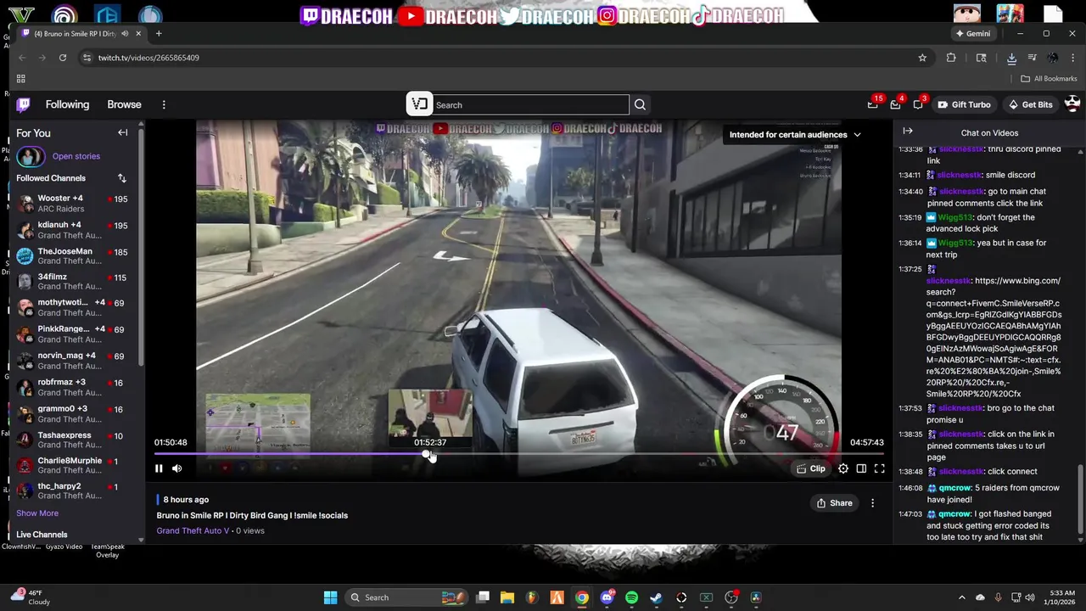
Task: Sort Followed Channels with the arrows icon
Action: [122, 178]
